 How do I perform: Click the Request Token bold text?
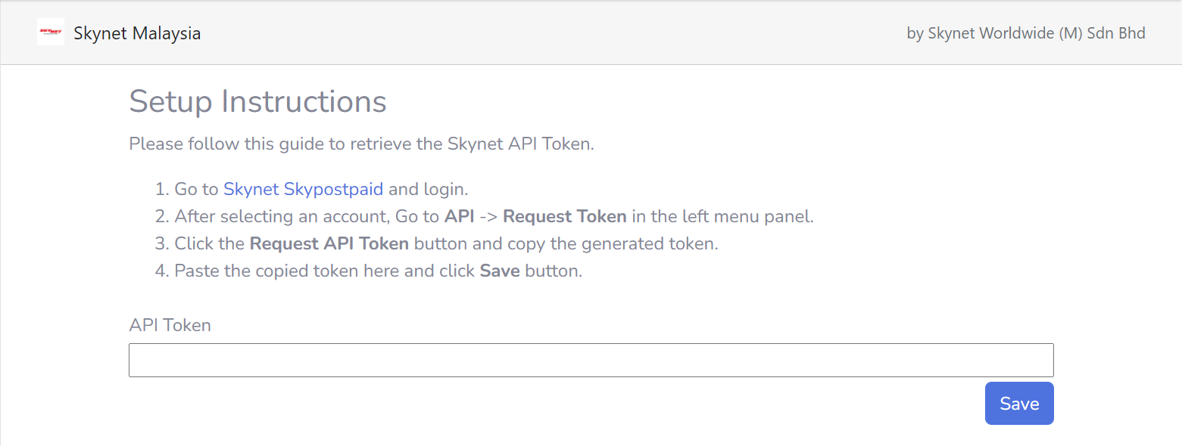[564, 216]
